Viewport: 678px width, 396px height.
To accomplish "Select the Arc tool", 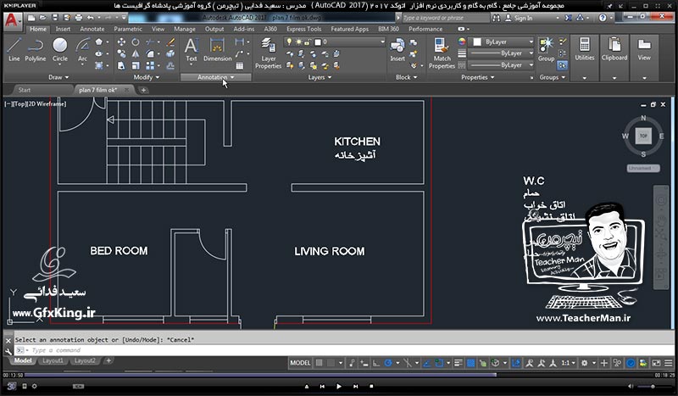I will pyautogui.click(x=82, y=50).
